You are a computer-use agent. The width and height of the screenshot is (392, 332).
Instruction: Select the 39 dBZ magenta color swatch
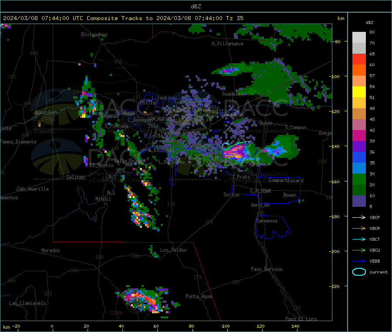[x=359, y=135]
